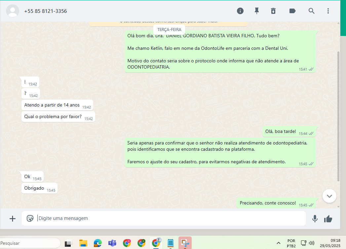The image size is (346, 249).
Task: Open Snipping Tool from the taskbar
Action: pos(185,243)
